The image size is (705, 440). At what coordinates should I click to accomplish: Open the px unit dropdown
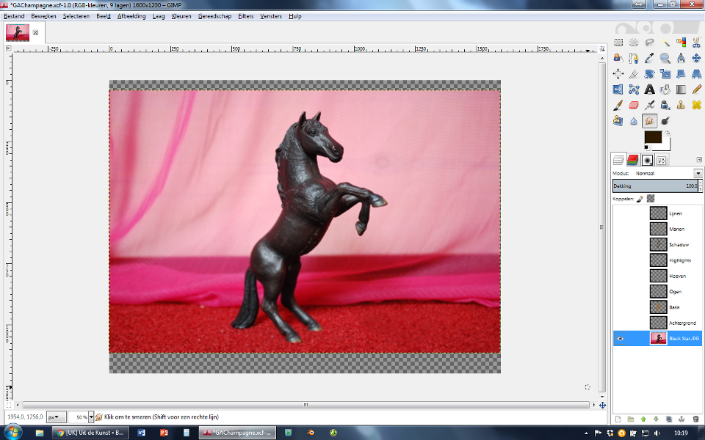coord(57,417)
